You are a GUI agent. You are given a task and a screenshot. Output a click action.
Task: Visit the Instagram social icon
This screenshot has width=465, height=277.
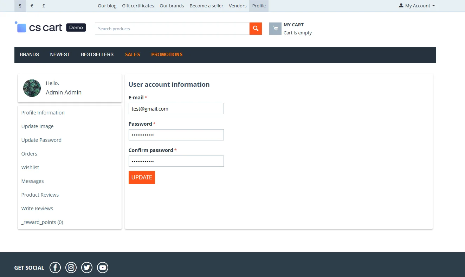point(71,268)
